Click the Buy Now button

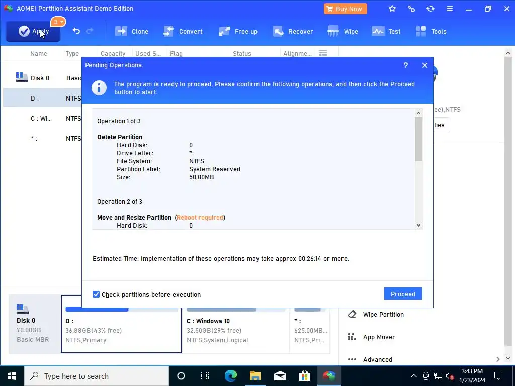click(345, 9)
